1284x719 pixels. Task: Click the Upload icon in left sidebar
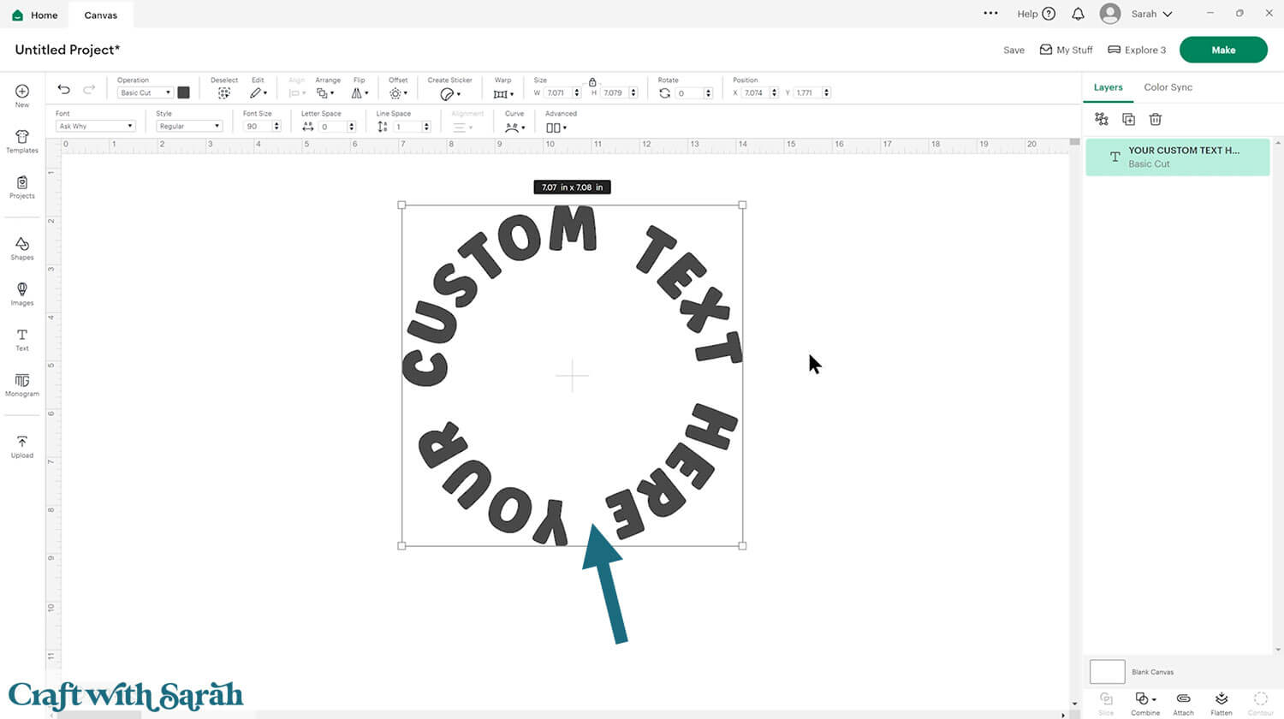pos(22,446)
